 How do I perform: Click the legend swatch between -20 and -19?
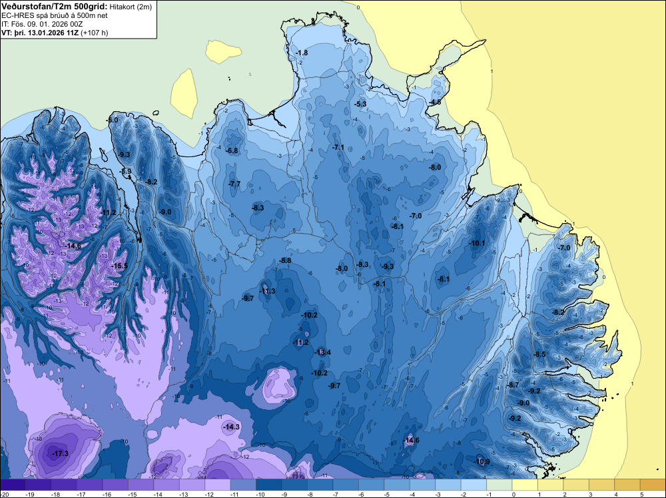tap(13, 485)
